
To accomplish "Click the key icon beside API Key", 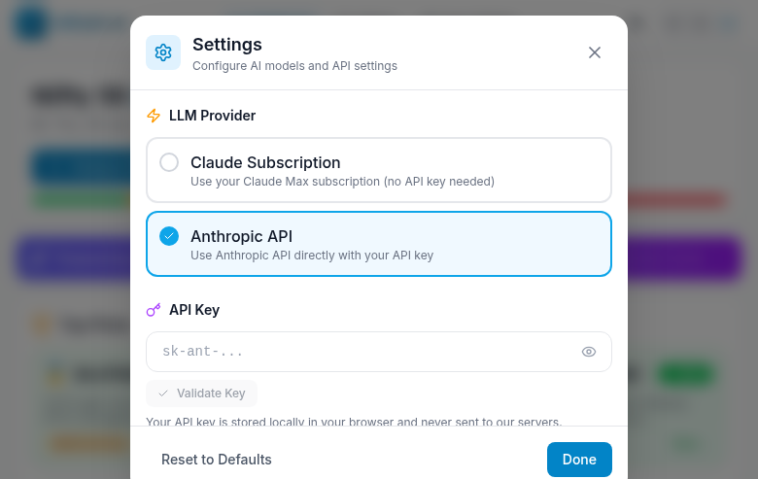I will coord(154,310).
